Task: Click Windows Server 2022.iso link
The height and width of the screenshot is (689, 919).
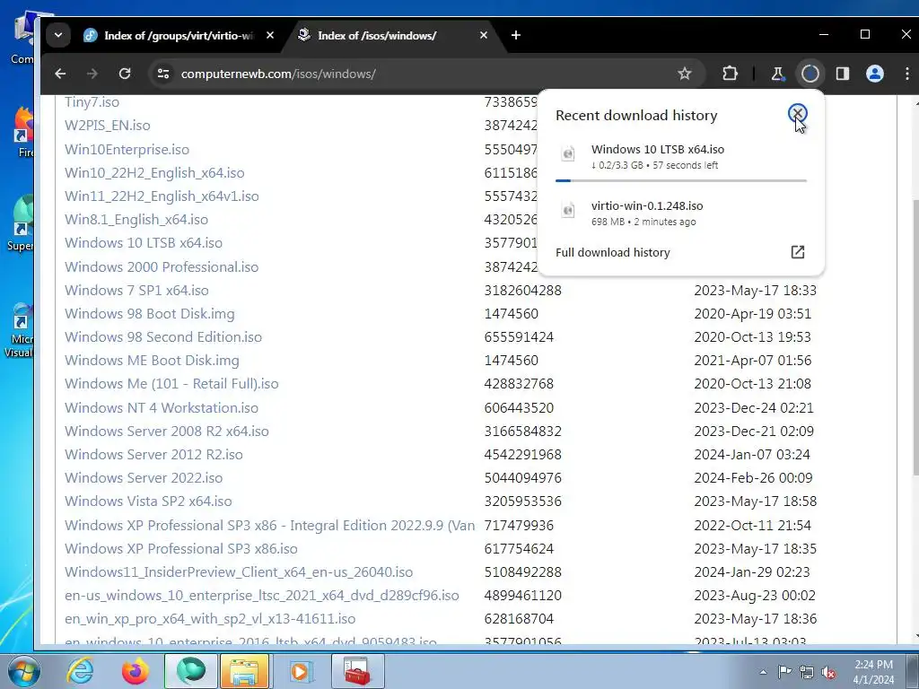Action: pyautogui.click(x=144, y=478)
